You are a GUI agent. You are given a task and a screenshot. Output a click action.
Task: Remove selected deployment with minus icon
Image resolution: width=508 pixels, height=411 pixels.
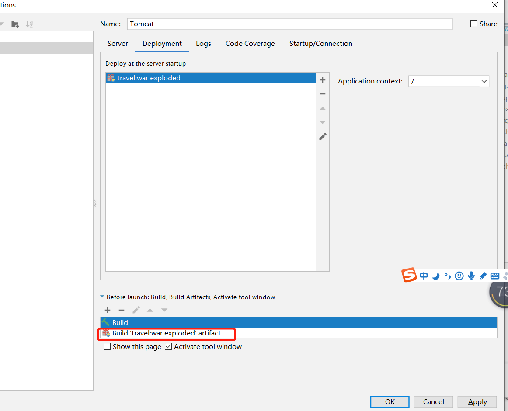pos(322,94)
